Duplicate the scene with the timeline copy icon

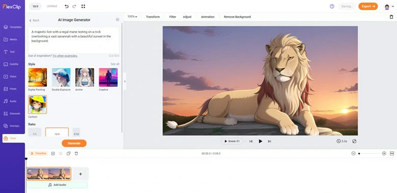(68, 153)
